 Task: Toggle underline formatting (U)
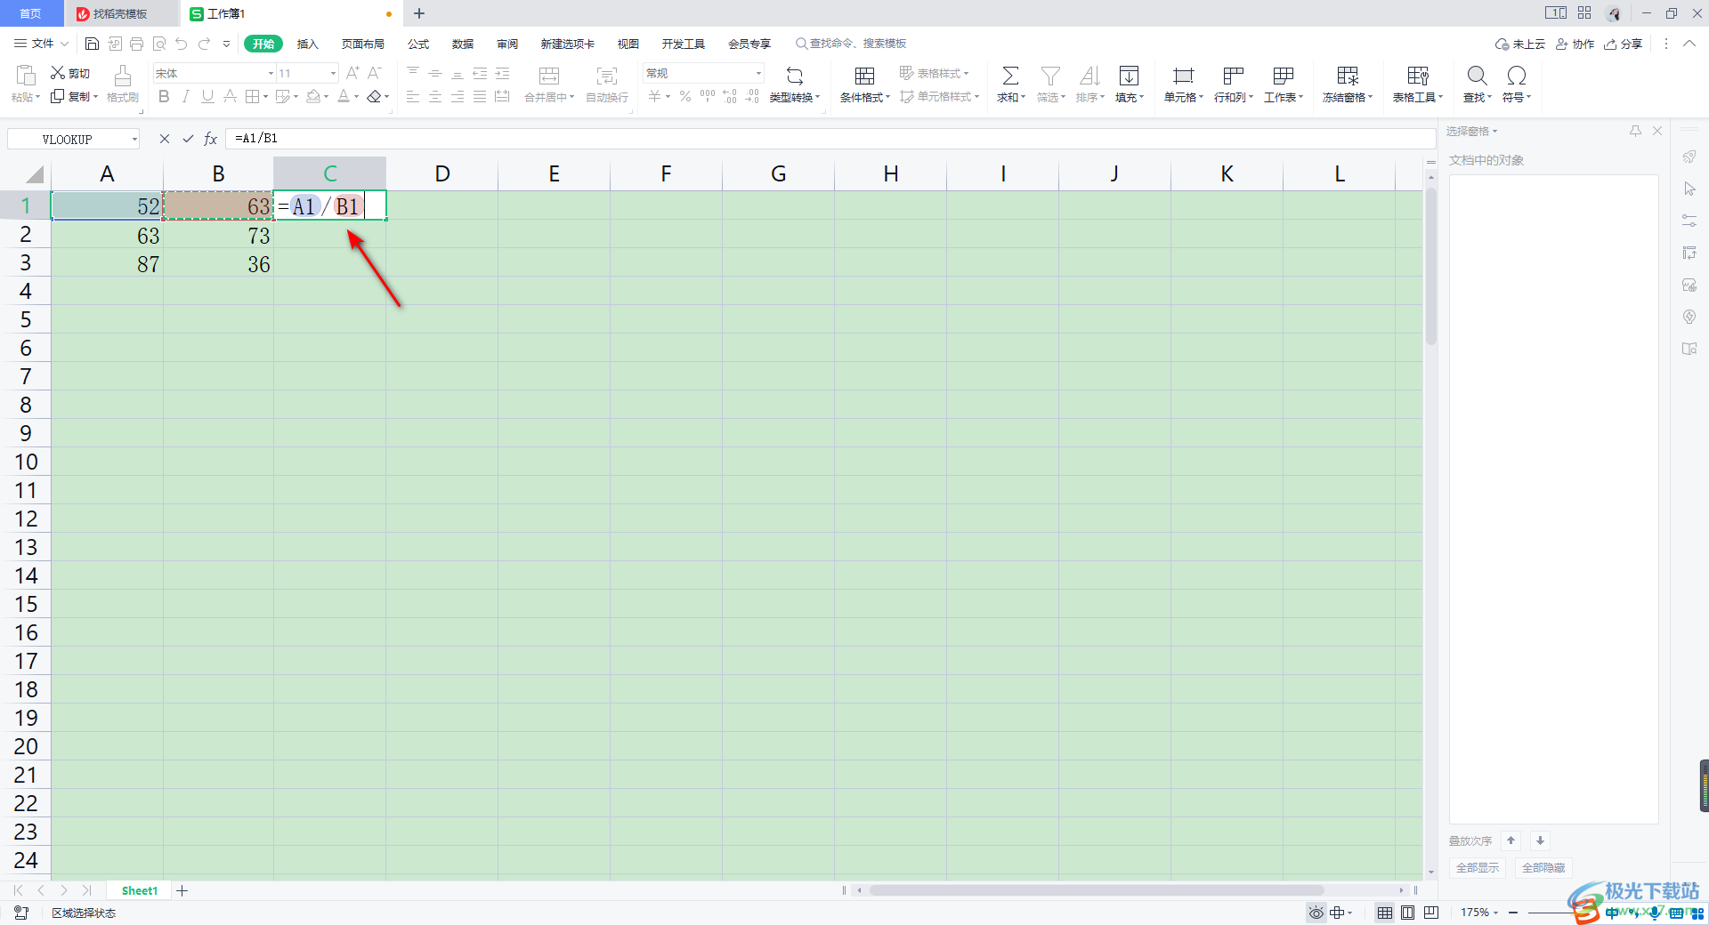207,97
